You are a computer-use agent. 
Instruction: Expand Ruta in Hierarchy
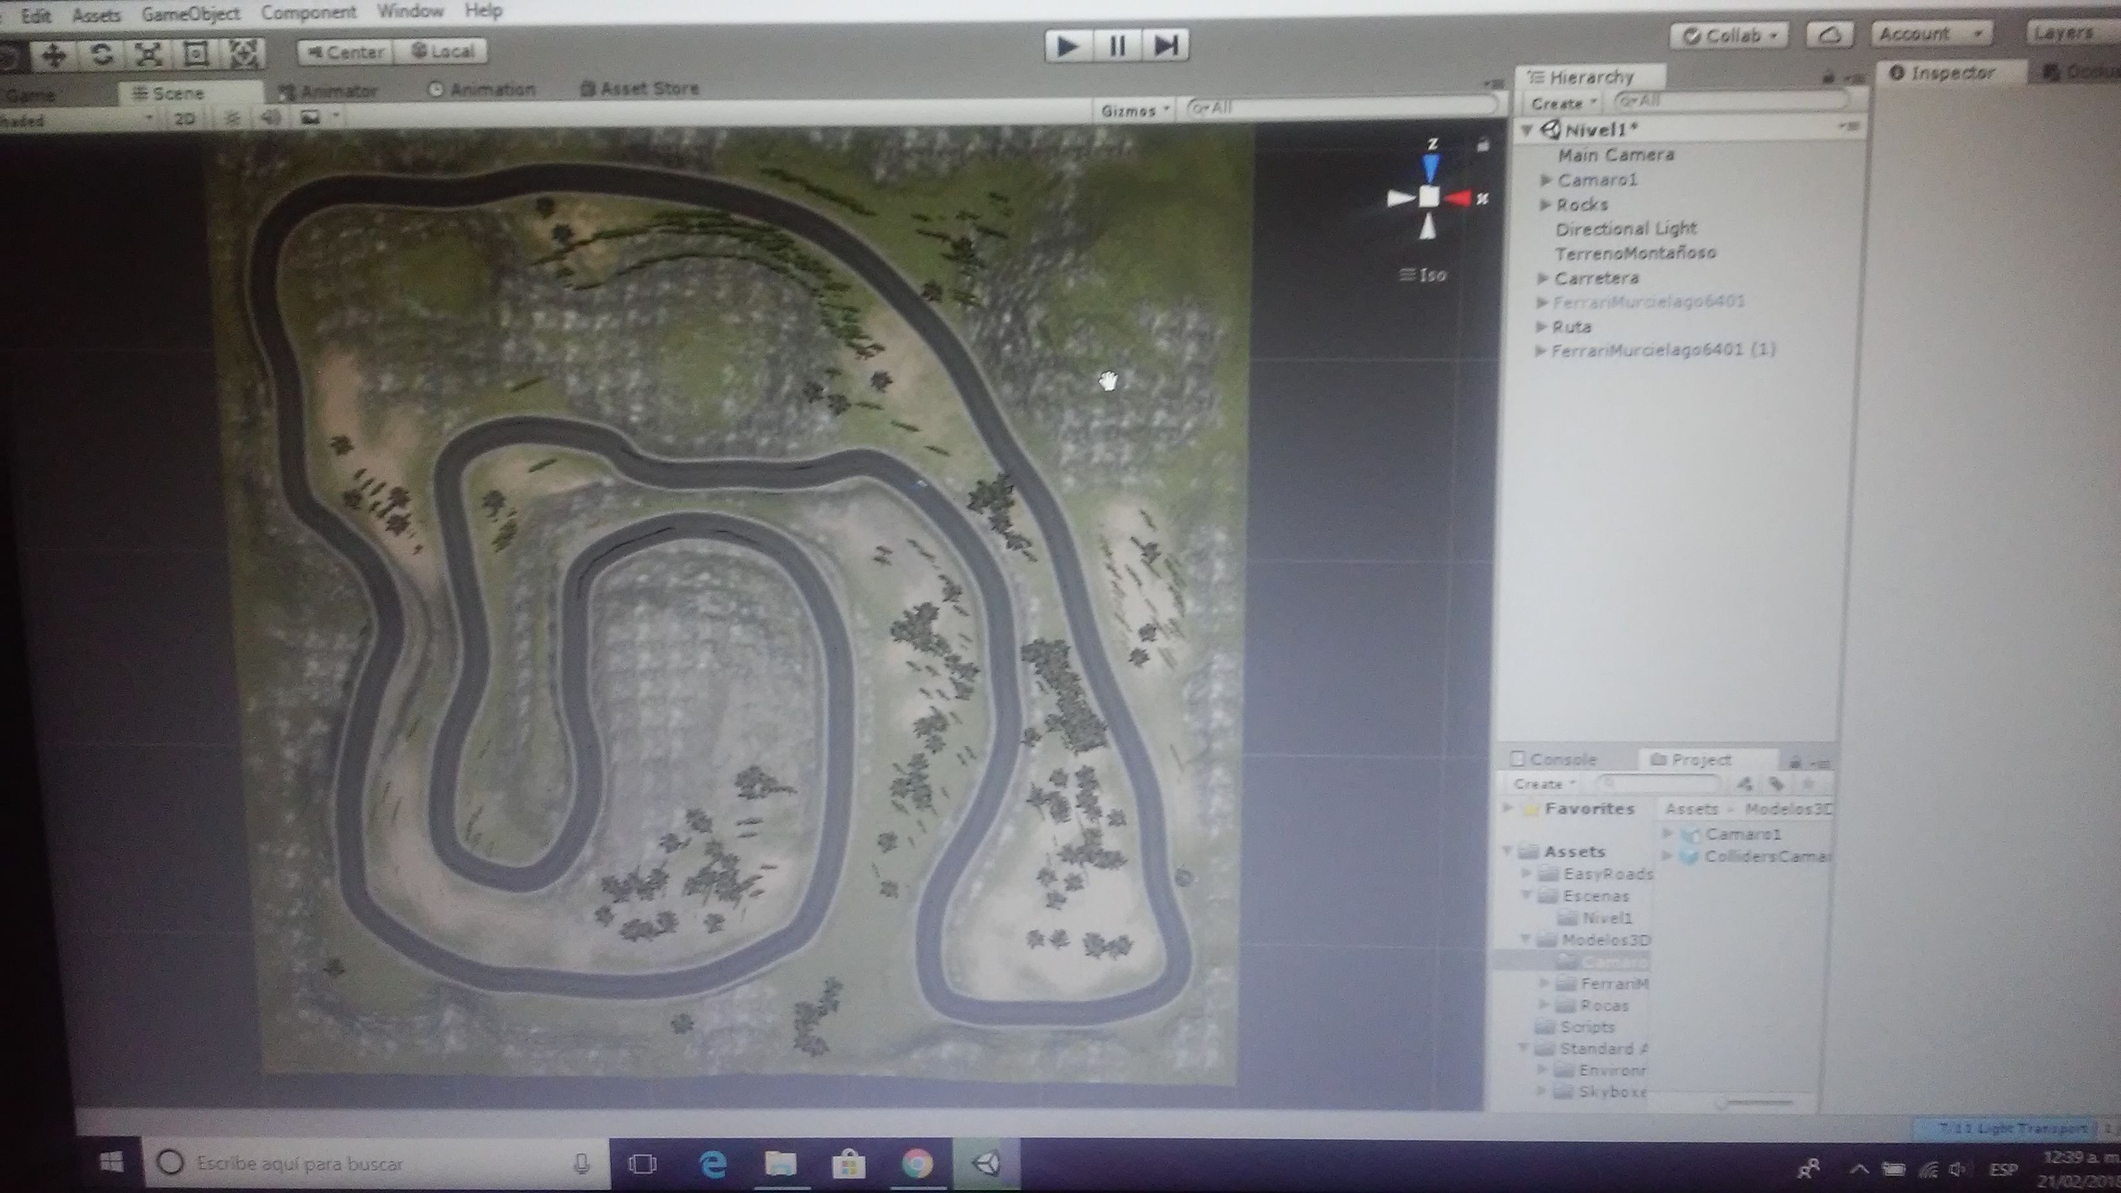click(1541, 327)
